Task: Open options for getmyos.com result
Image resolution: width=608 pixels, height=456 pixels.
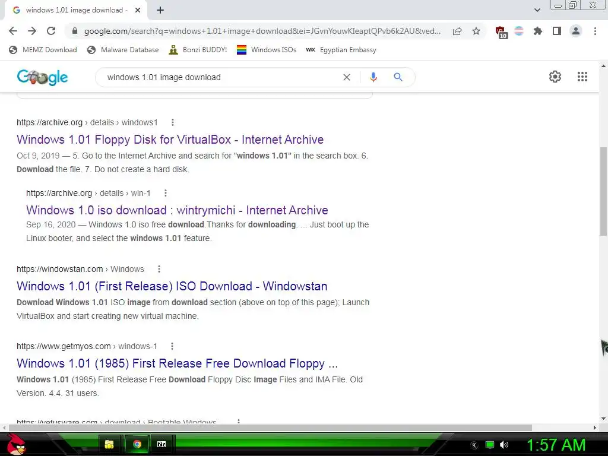Action: point(172,346)
